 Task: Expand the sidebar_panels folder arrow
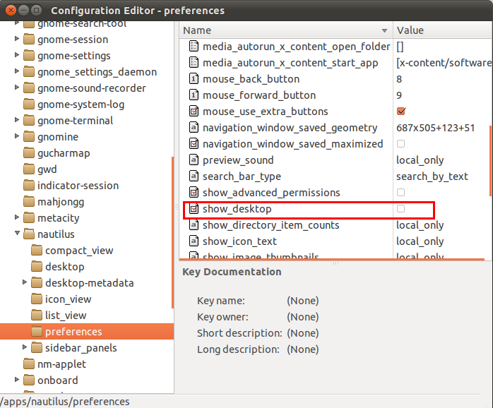(25, 348)
